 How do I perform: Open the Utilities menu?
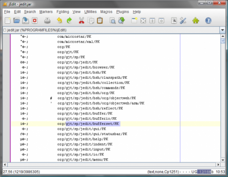coord(90,12)
